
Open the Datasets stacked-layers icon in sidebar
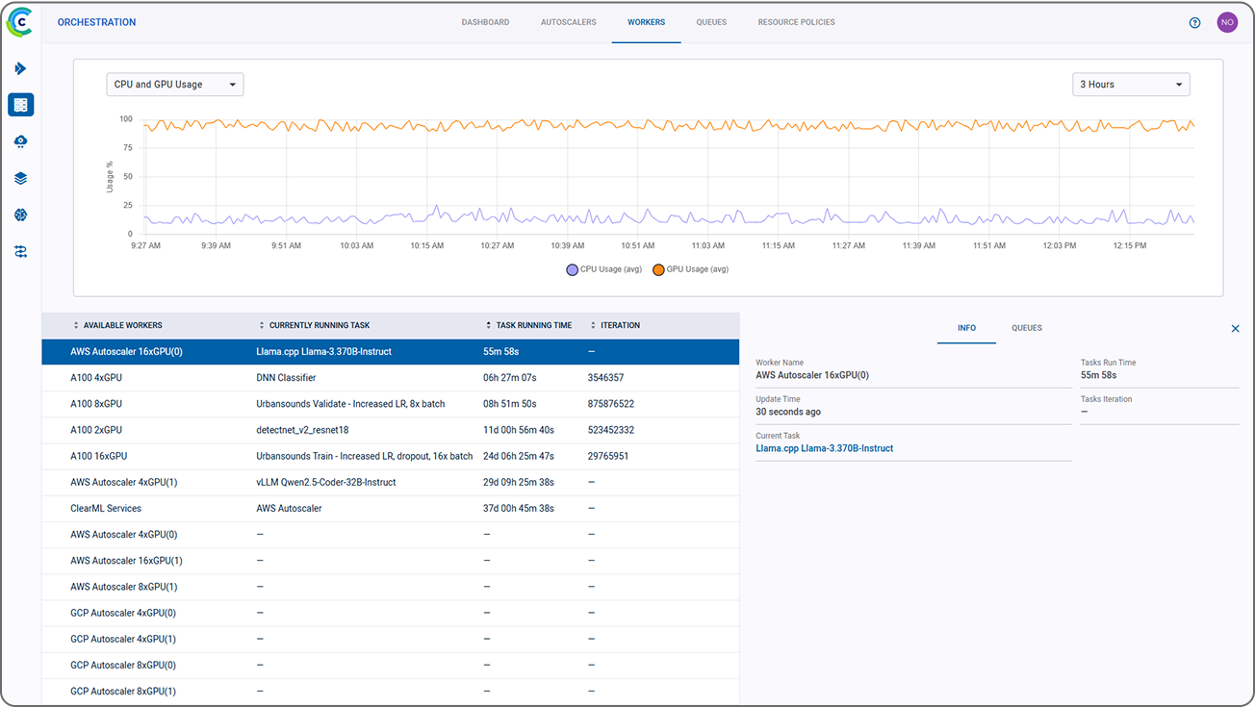point(20,177)
